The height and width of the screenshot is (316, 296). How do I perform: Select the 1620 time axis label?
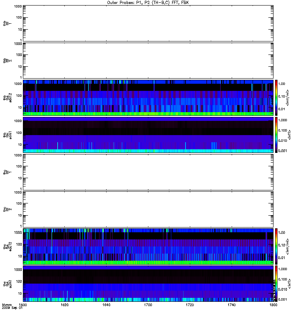click(64, 305)
